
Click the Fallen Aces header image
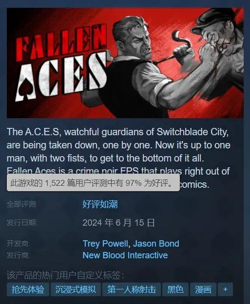(x=125, y=63)
